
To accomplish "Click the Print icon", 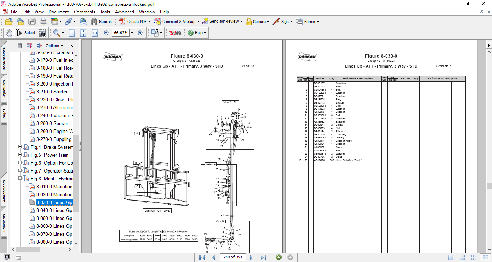I will click(x=44, y=22).
